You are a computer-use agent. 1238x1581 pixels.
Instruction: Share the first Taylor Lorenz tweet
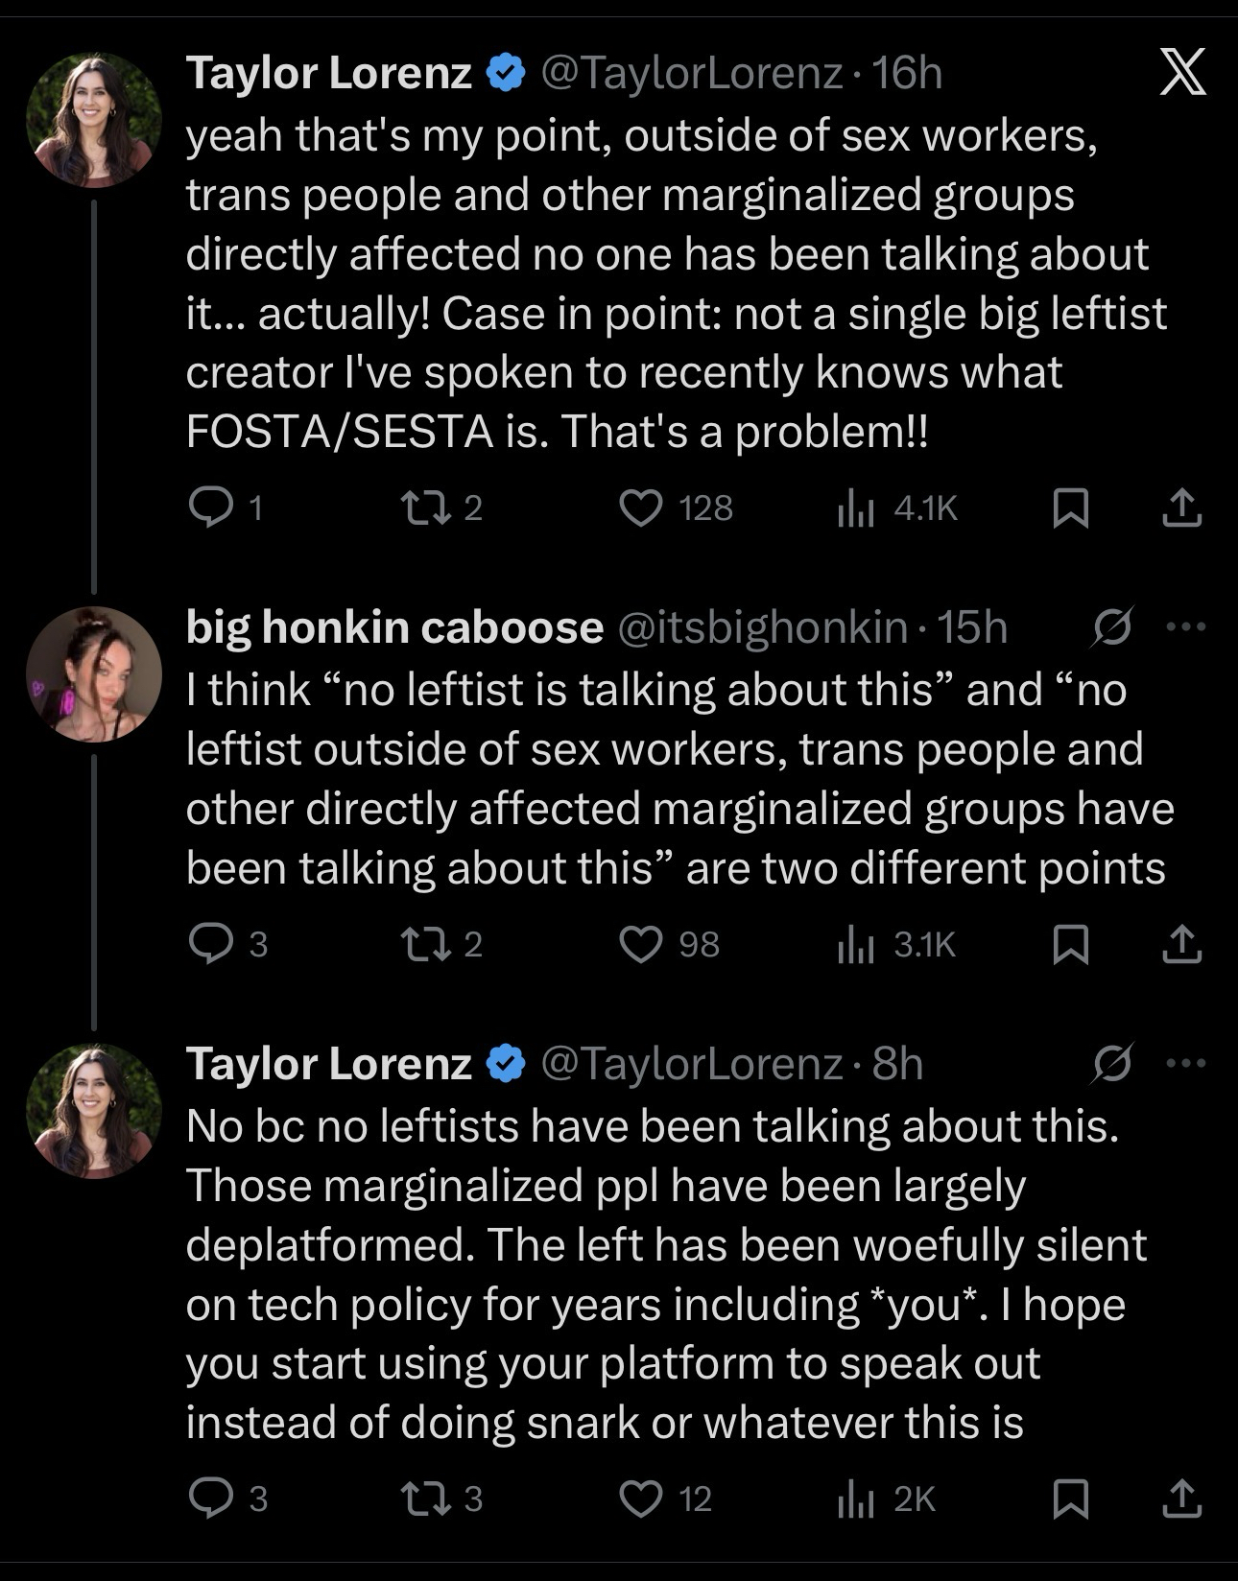[1181, 507]
